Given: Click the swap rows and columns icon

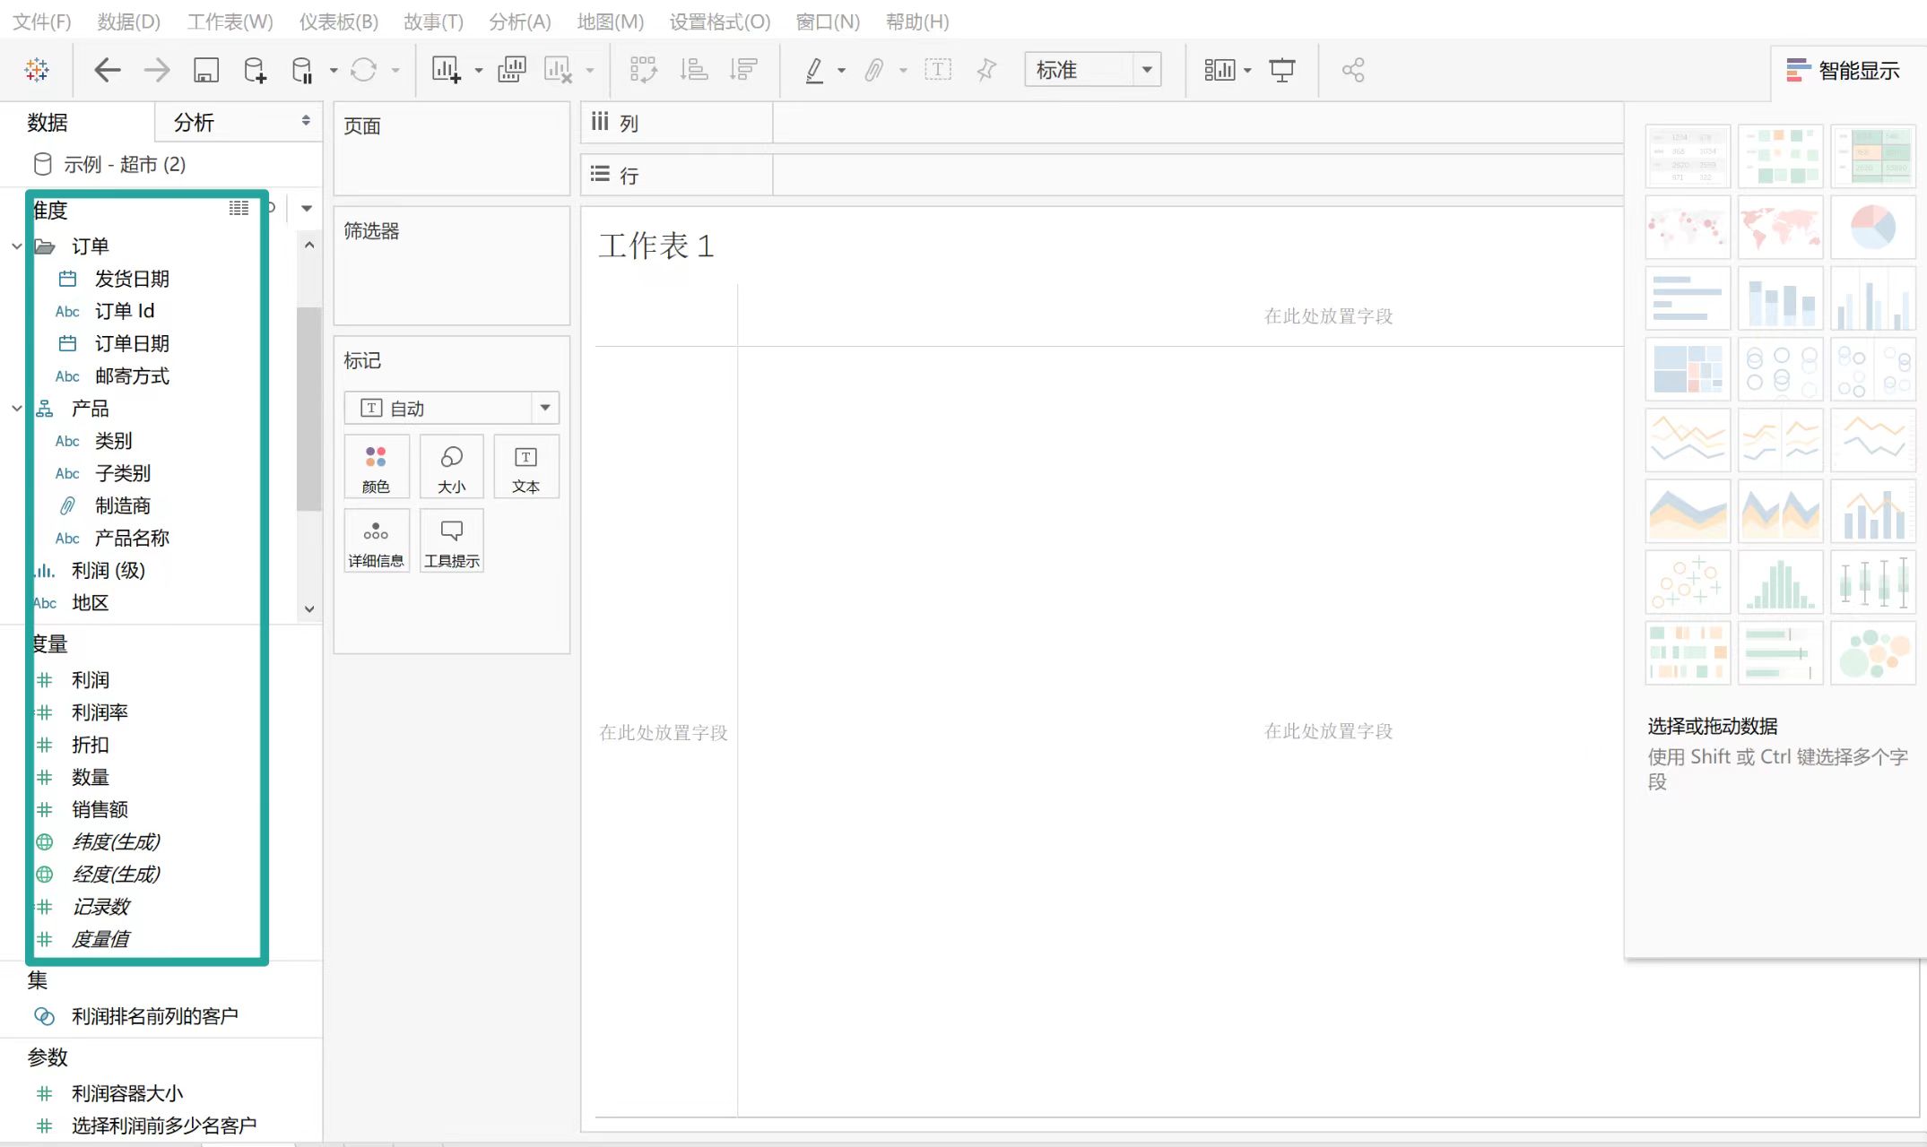Looking at the screenshot, I should tap(643, 70).
